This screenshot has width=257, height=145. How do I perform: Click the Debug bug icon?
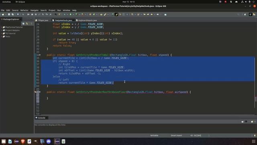(x=65, y=14)
